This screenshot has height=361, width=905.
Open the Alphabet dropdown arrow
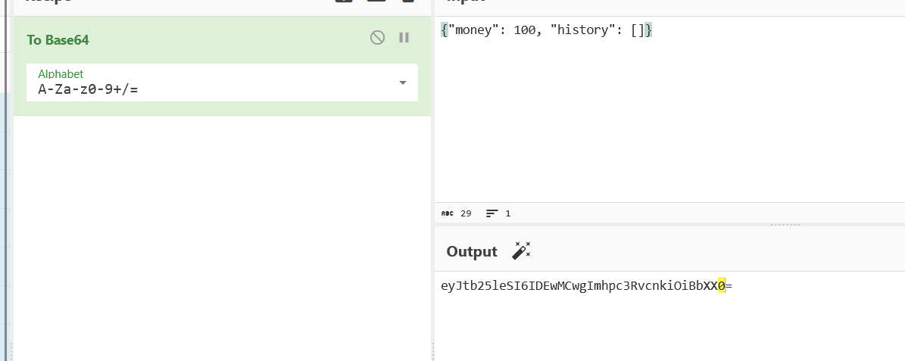tap(402, 82)
